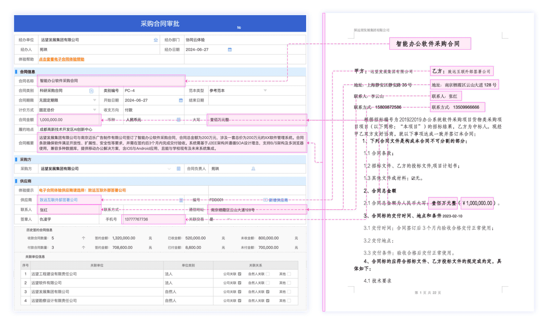Expand the 计价方式 dropdown

coord(94,110)
